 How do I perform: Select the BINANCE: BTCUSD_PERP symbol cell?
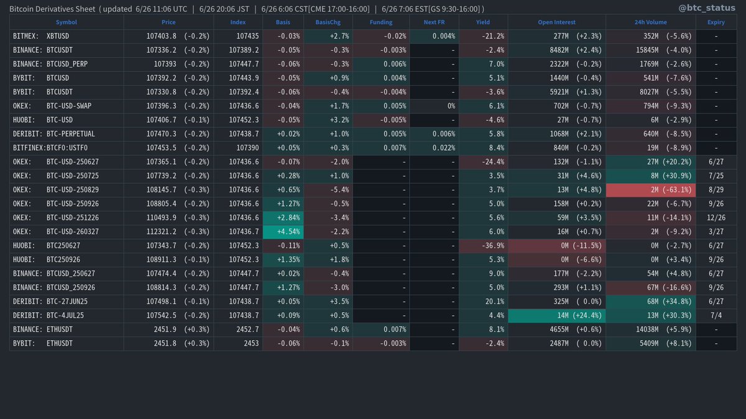click(x=67, y=64)
